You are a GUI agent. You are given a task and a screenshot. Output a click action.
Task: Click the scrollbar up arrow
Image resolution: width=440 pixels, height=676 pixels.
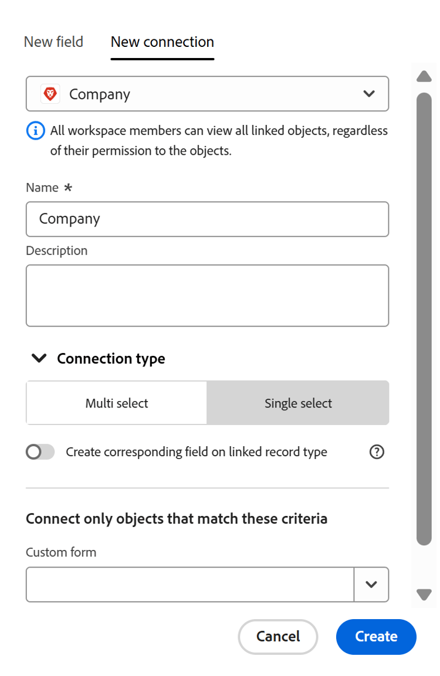point(424,76)
